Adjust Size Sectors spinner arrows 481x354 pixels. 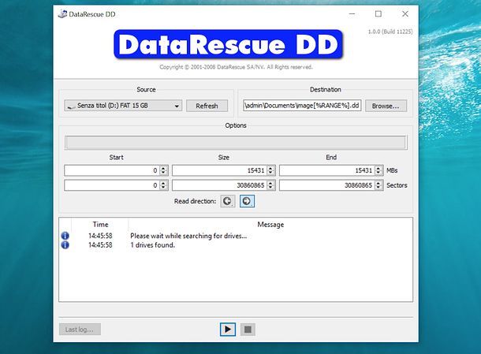click(x=270, y=185)
